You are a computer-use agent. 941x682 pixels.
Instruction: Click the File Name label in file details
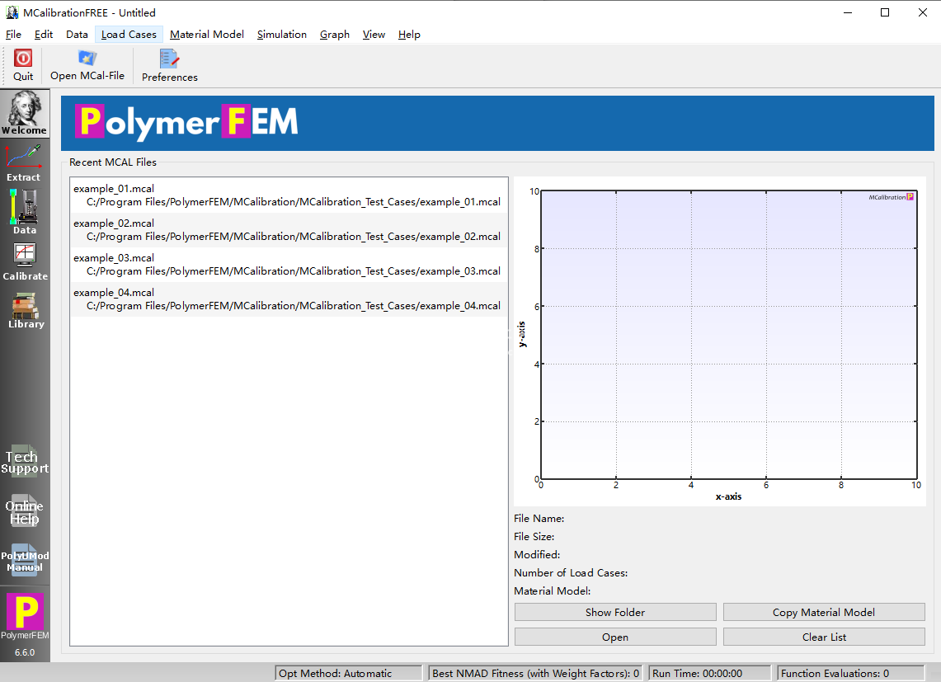click(x=539, y=518)
